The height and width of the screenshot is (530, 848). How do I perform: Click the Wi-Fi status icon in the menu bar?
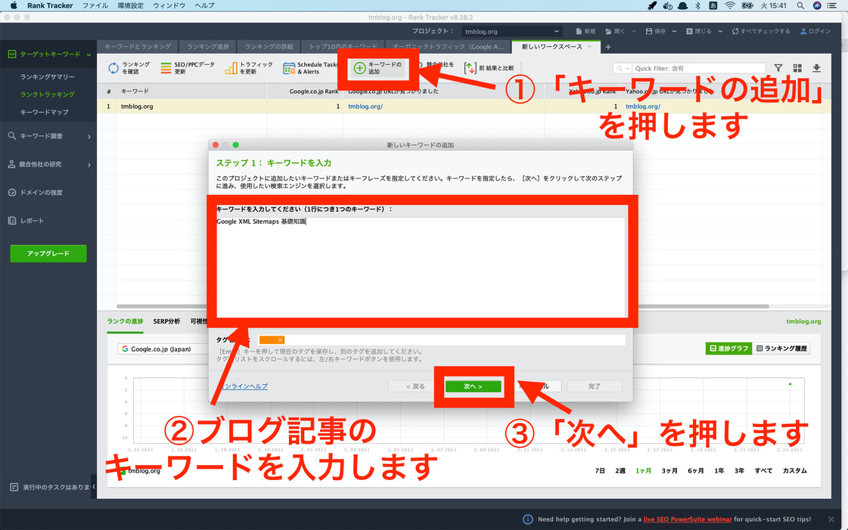tap(729, 5)
